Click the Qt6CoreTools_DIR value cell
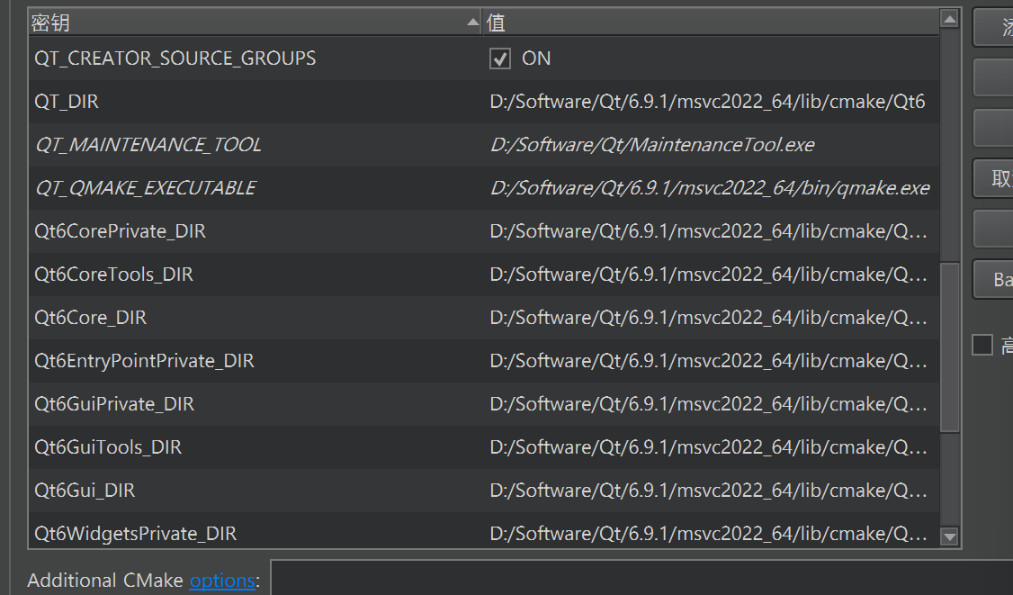 tap(709, 275)
